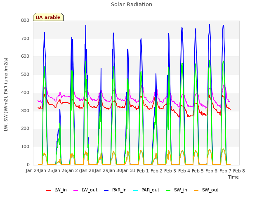
Task: Click the SW_out legend label
Action: (x=210, y=190)
